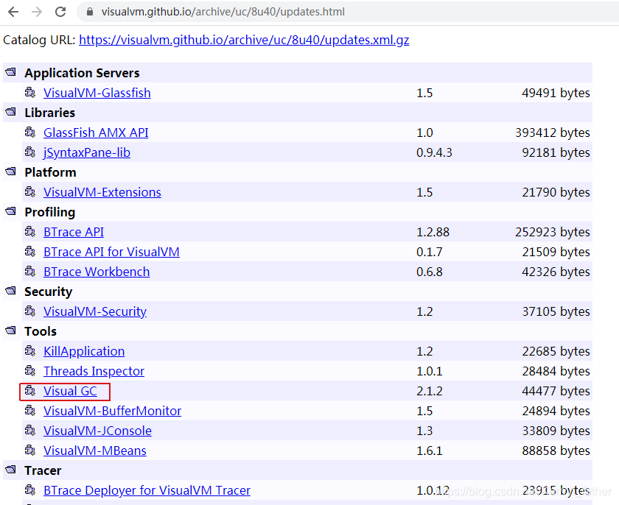Click the Application Servers category heading
619x505 pixels.
[82, 73]
